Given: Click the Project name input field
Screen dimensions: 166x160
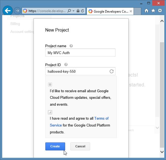Looking at the screenshot, I should [x=80, y=53].
